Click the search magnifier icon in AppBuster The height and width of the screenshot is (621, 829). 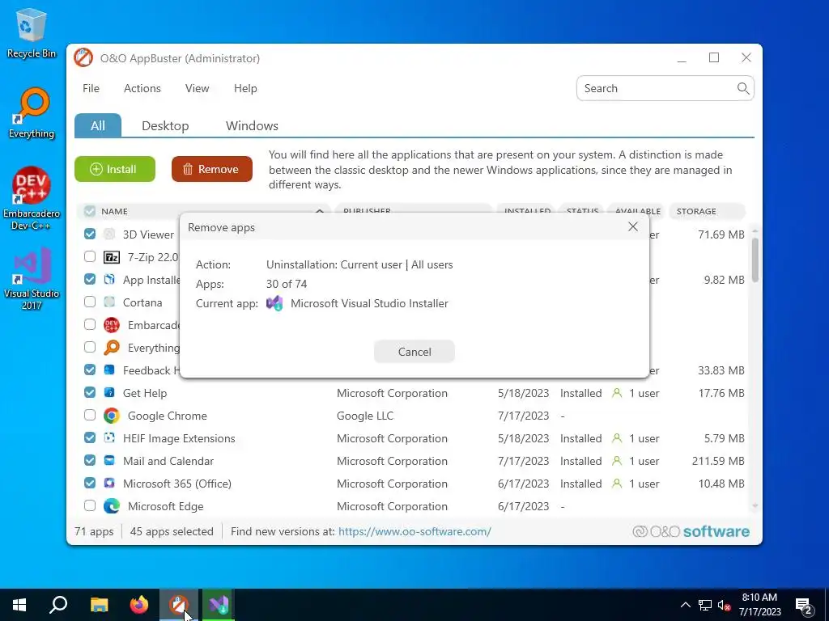click(743, 88)
